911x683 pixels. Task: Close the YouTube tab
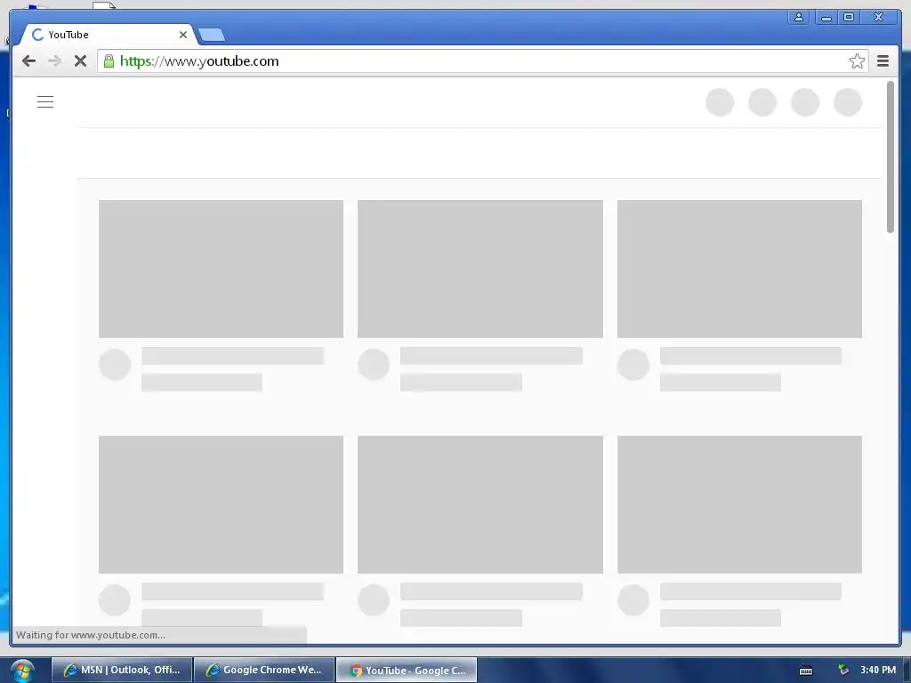point(183,35)
